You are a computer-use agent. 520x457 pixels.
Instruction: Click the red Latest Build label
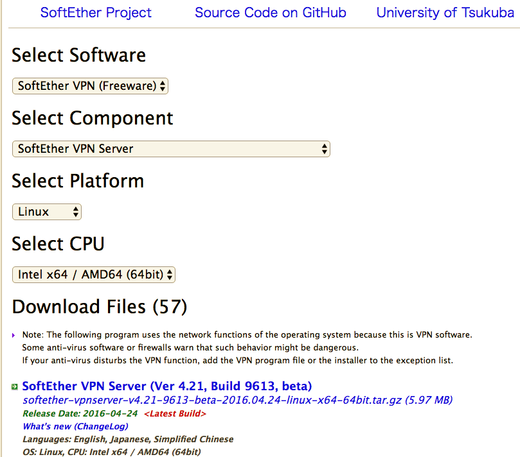[x=175, y=413]
